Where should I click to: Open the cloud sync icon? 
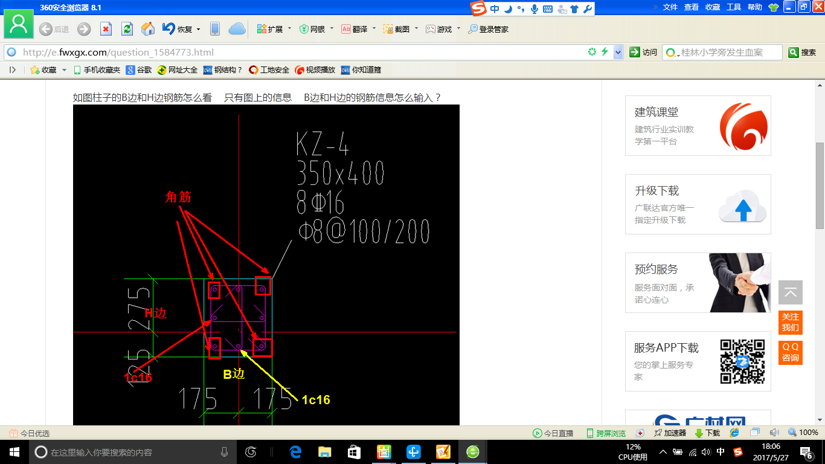237,29
